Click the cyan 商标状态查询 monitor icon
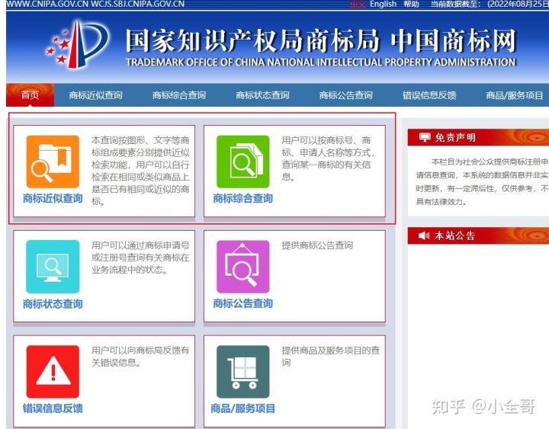The image size is (549, 429). pos(53,267)
